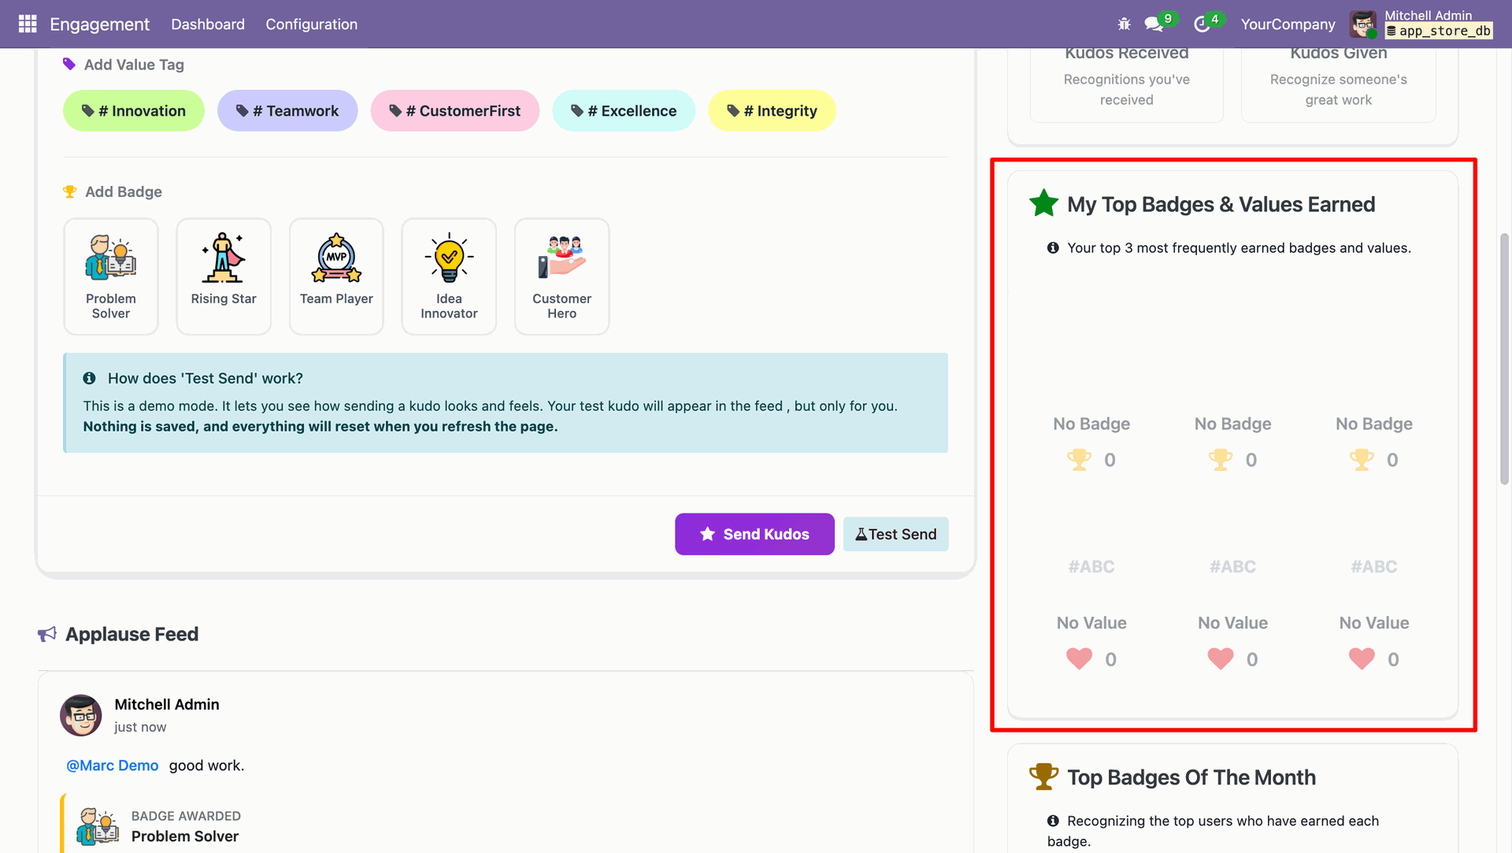Select the Excellence value tag
This screenshot has height=853, width=1512.
click(624, 111)
